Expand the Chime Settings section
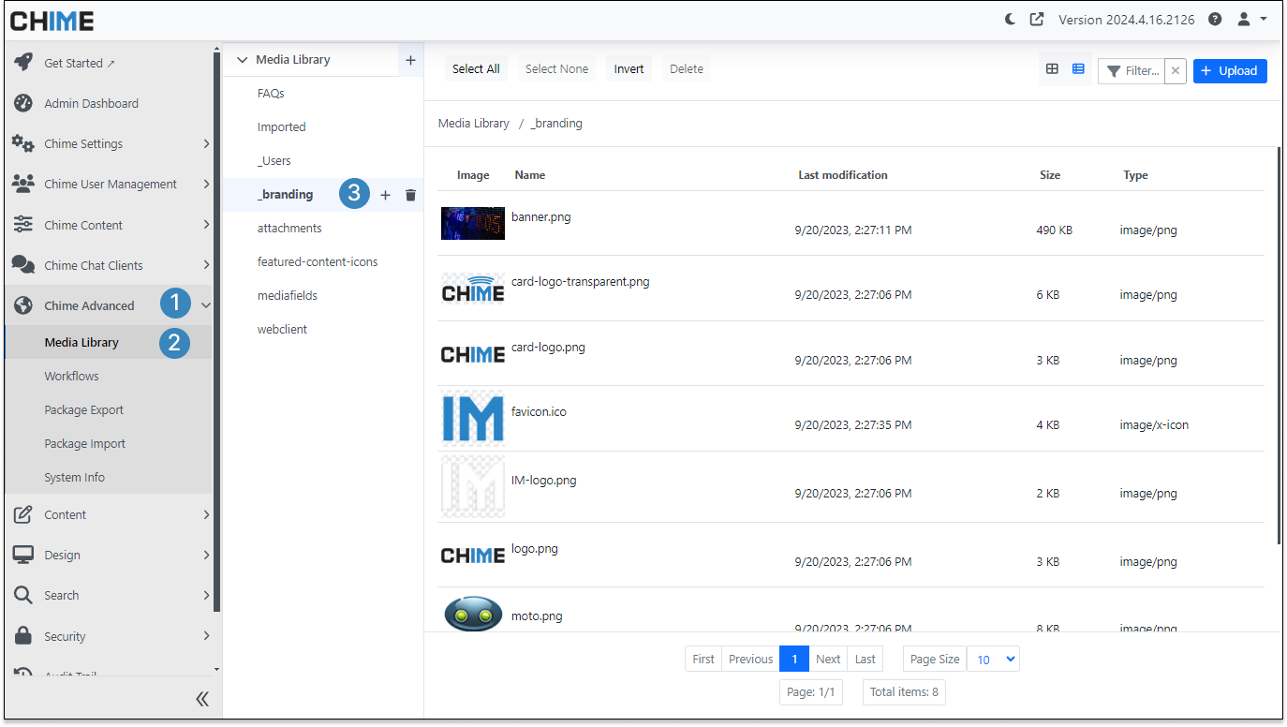 (84, 143)
